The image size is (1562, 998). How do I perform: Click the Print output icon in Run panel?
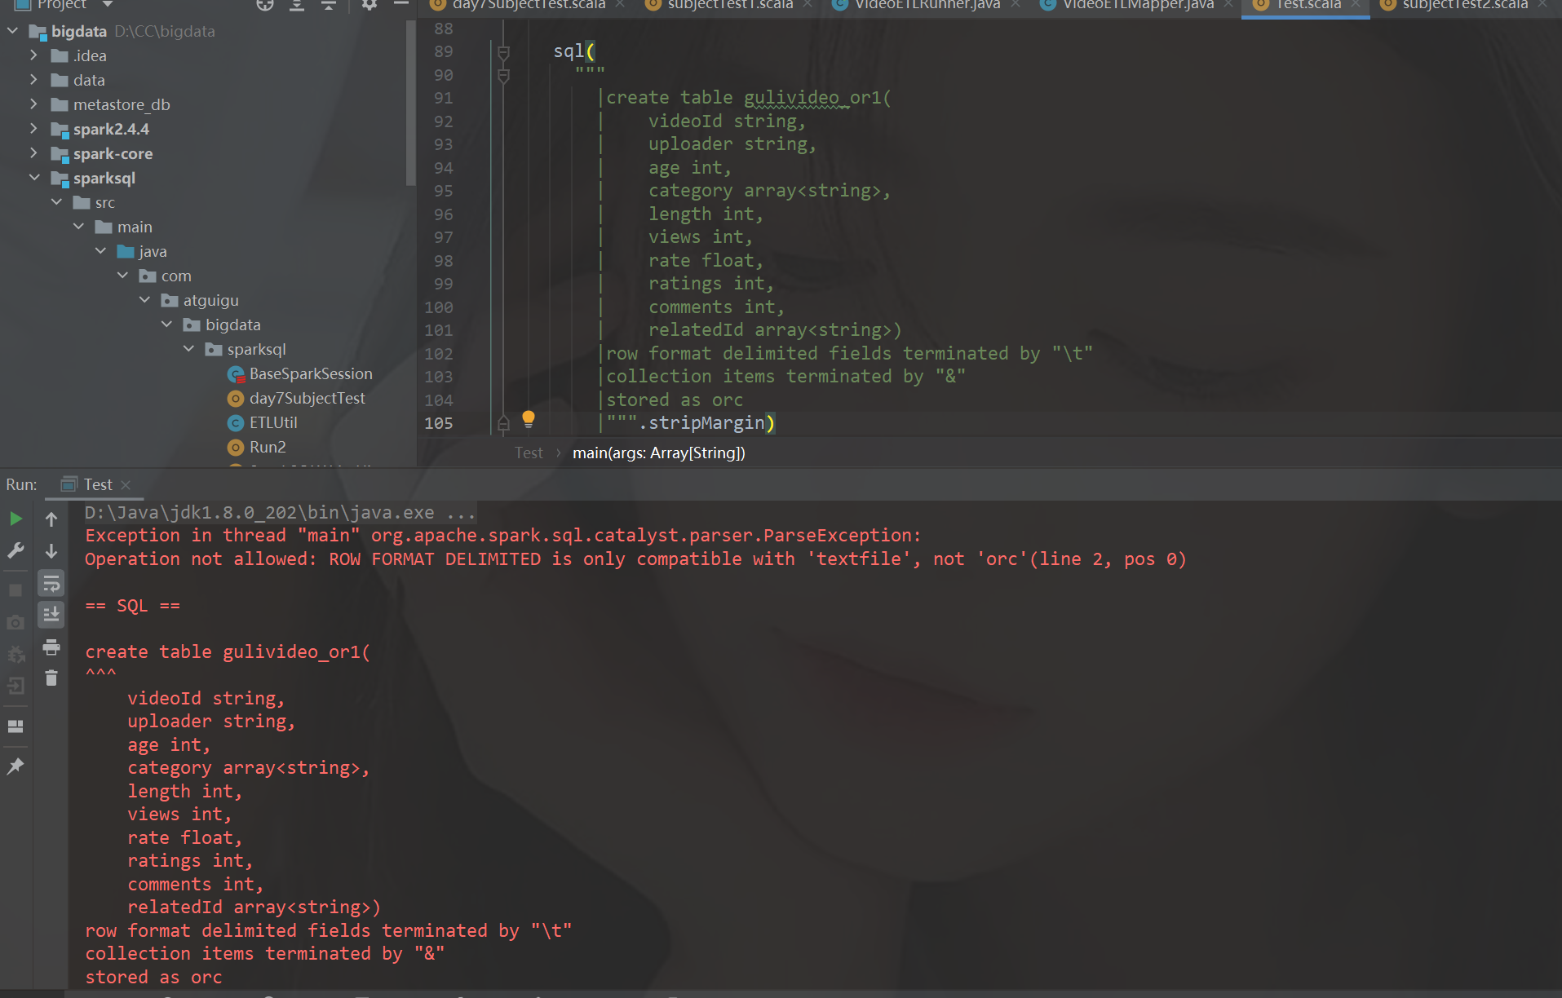point(51,647)
